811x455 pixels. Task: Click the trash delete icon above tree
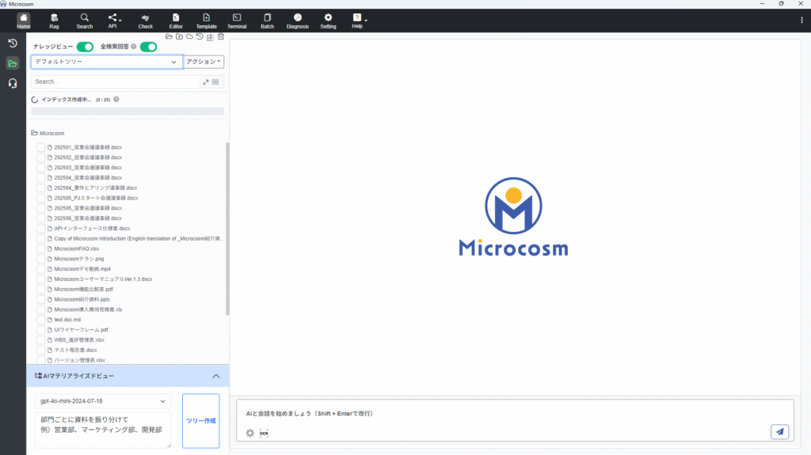point(221,36)
